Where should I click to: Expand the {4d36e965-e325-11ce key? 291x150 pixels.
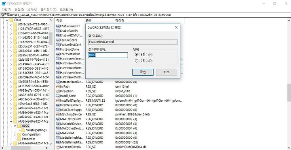point(11,108)
